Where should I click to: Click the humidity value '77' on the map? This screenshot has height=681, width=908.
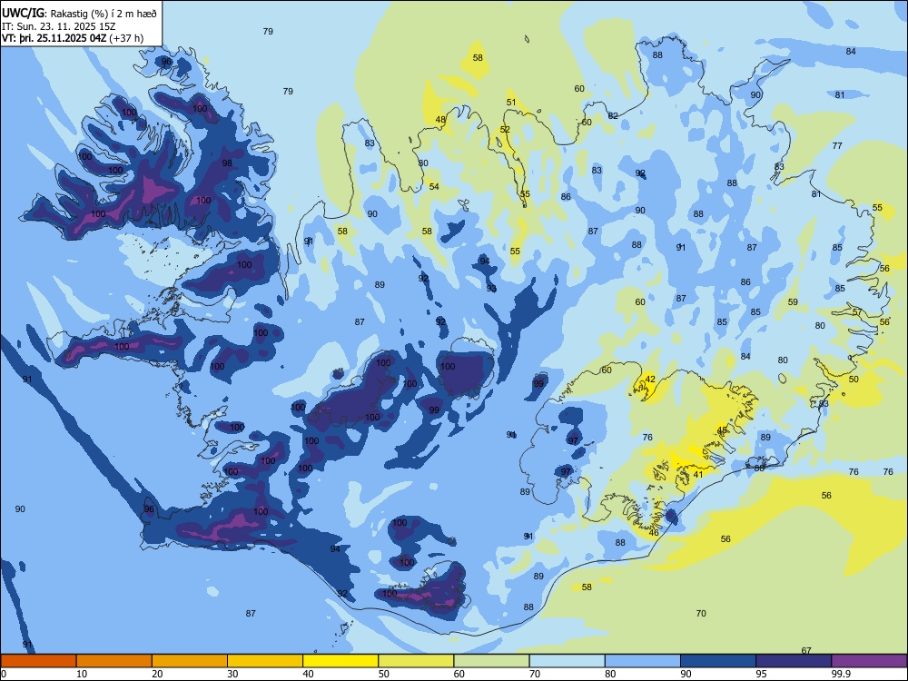click(837, 146)
